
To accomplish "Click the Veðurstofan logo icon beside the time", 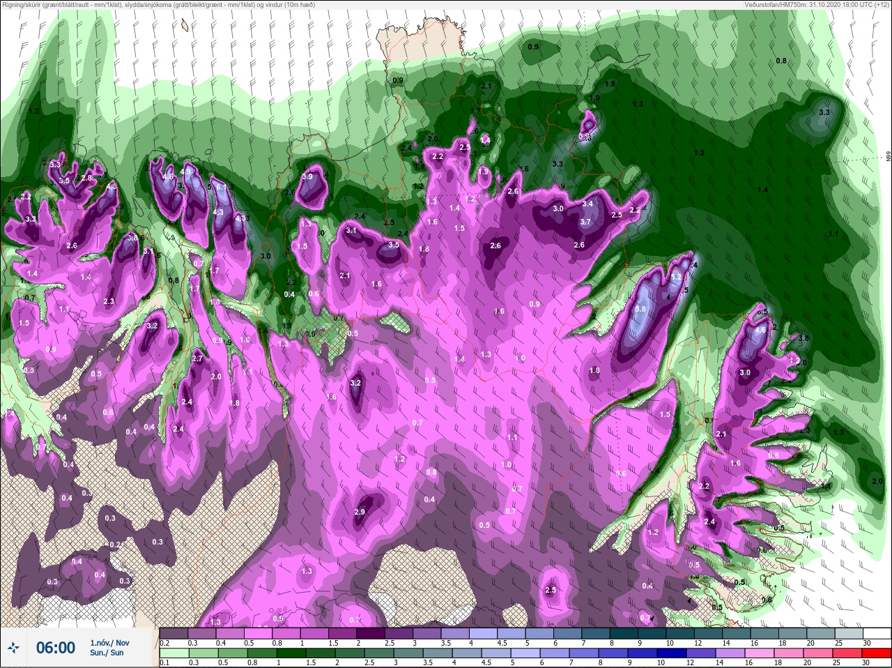I will click(14, 648).
